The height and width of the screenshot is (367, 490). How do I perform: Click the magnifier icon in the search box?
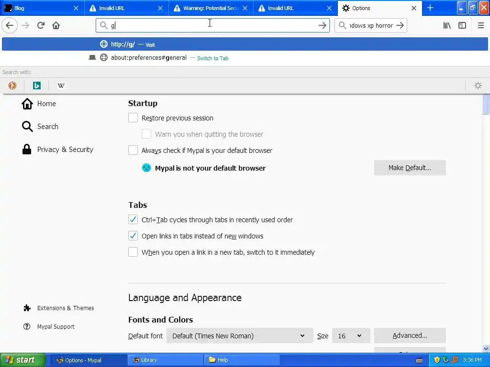[x=343, y=25]
